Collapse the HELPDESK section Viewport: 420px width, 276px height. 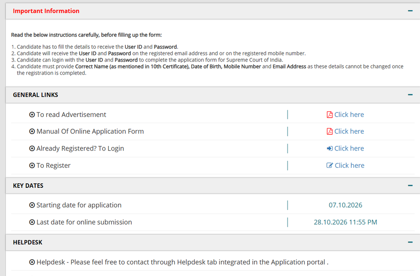click(x=410, y=242)
